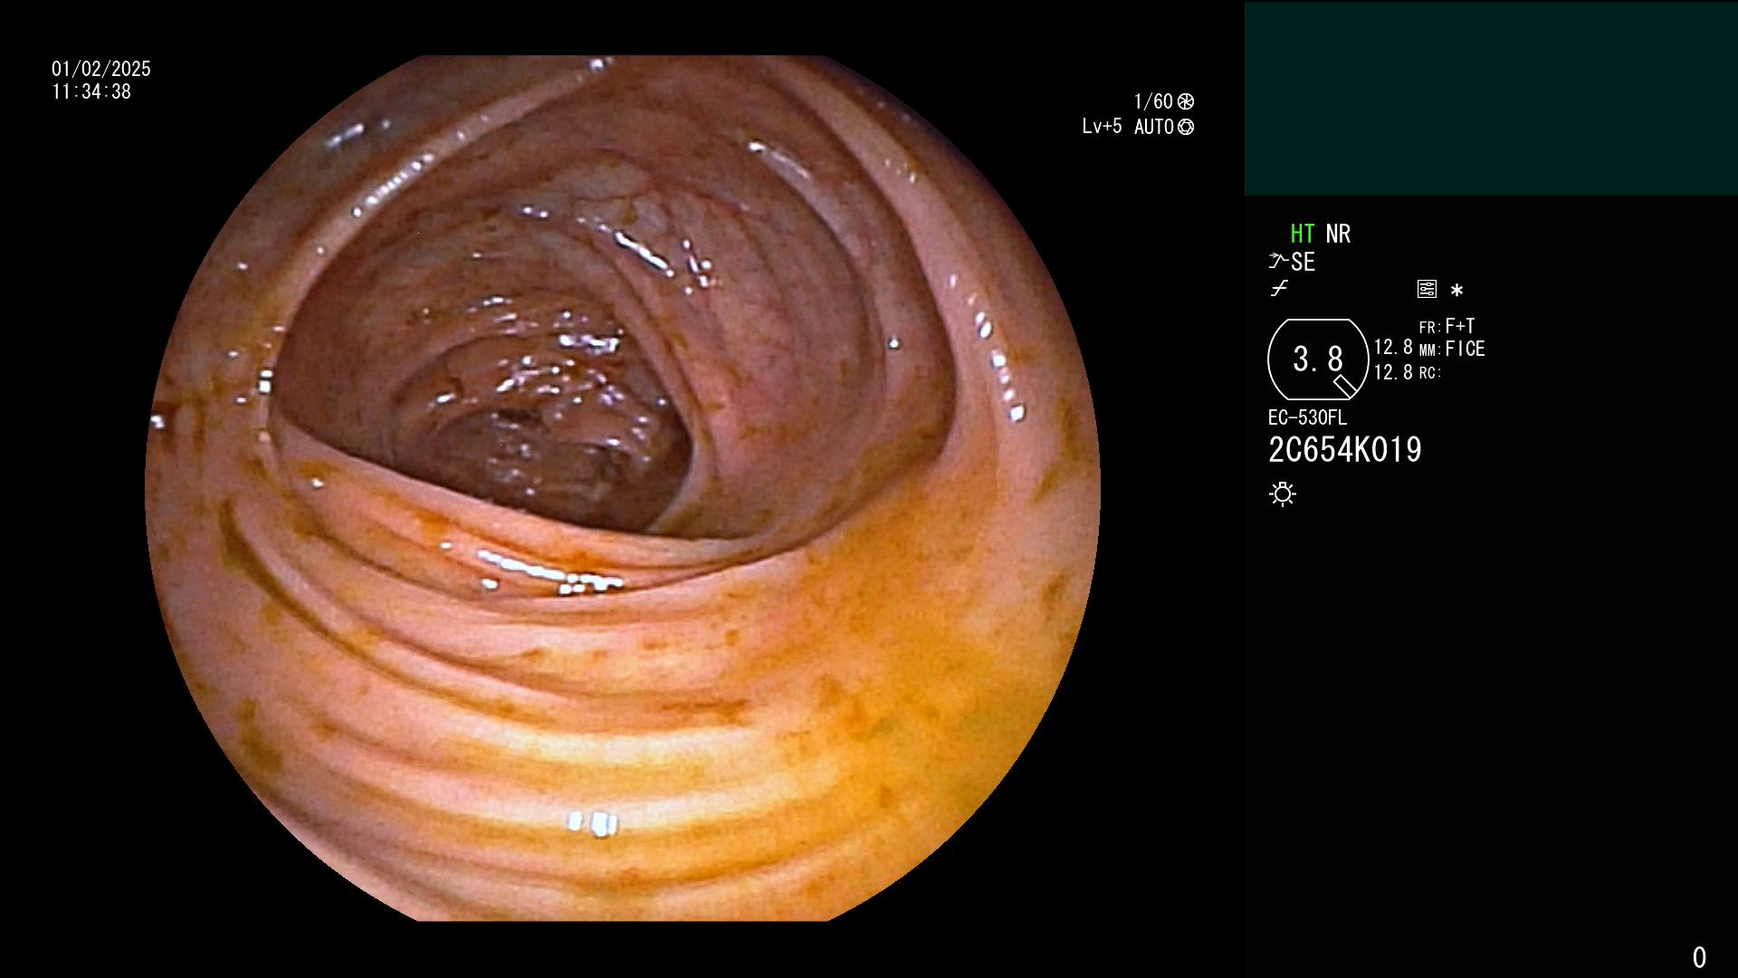Click the dark teal sub-screen panel

(x=1491, y=99)
